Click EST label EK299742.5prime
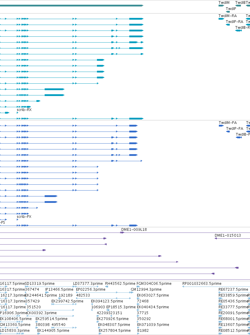 click(67, 301)
